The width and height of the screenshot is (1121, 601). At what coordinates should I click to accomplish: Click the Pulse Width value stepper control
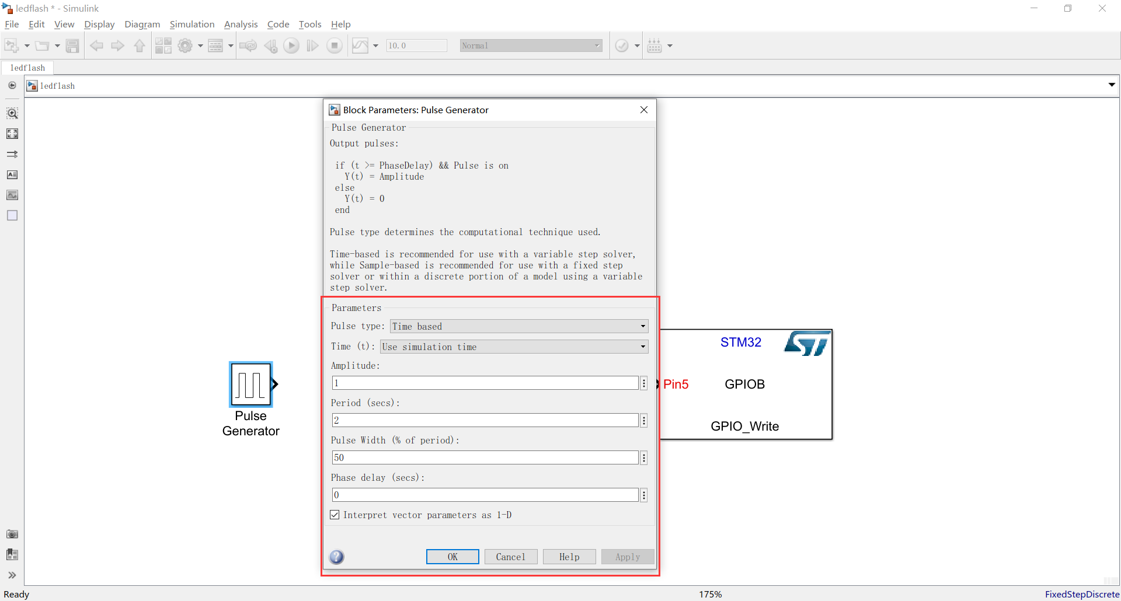643,457
